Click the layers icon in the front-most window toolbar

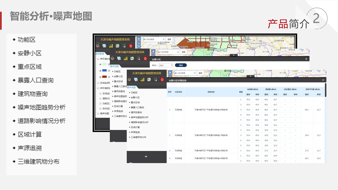coord(129,79)
